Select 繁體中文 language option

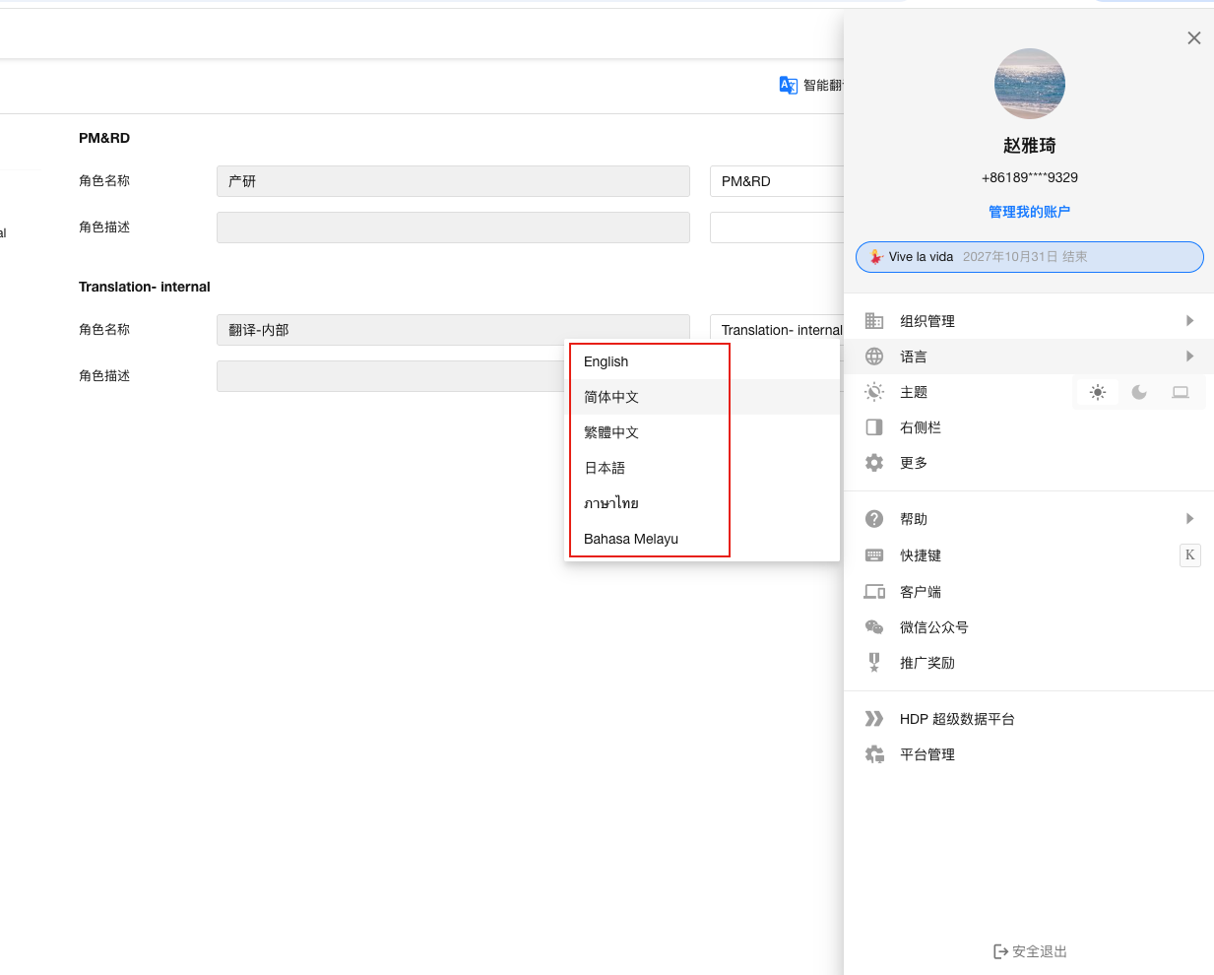coord(702,432)
